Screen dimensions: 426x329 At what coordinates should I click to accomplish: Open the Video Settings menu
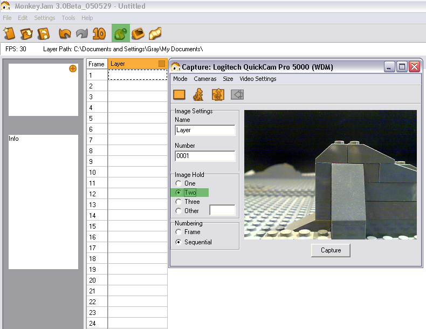pos(258,79)
